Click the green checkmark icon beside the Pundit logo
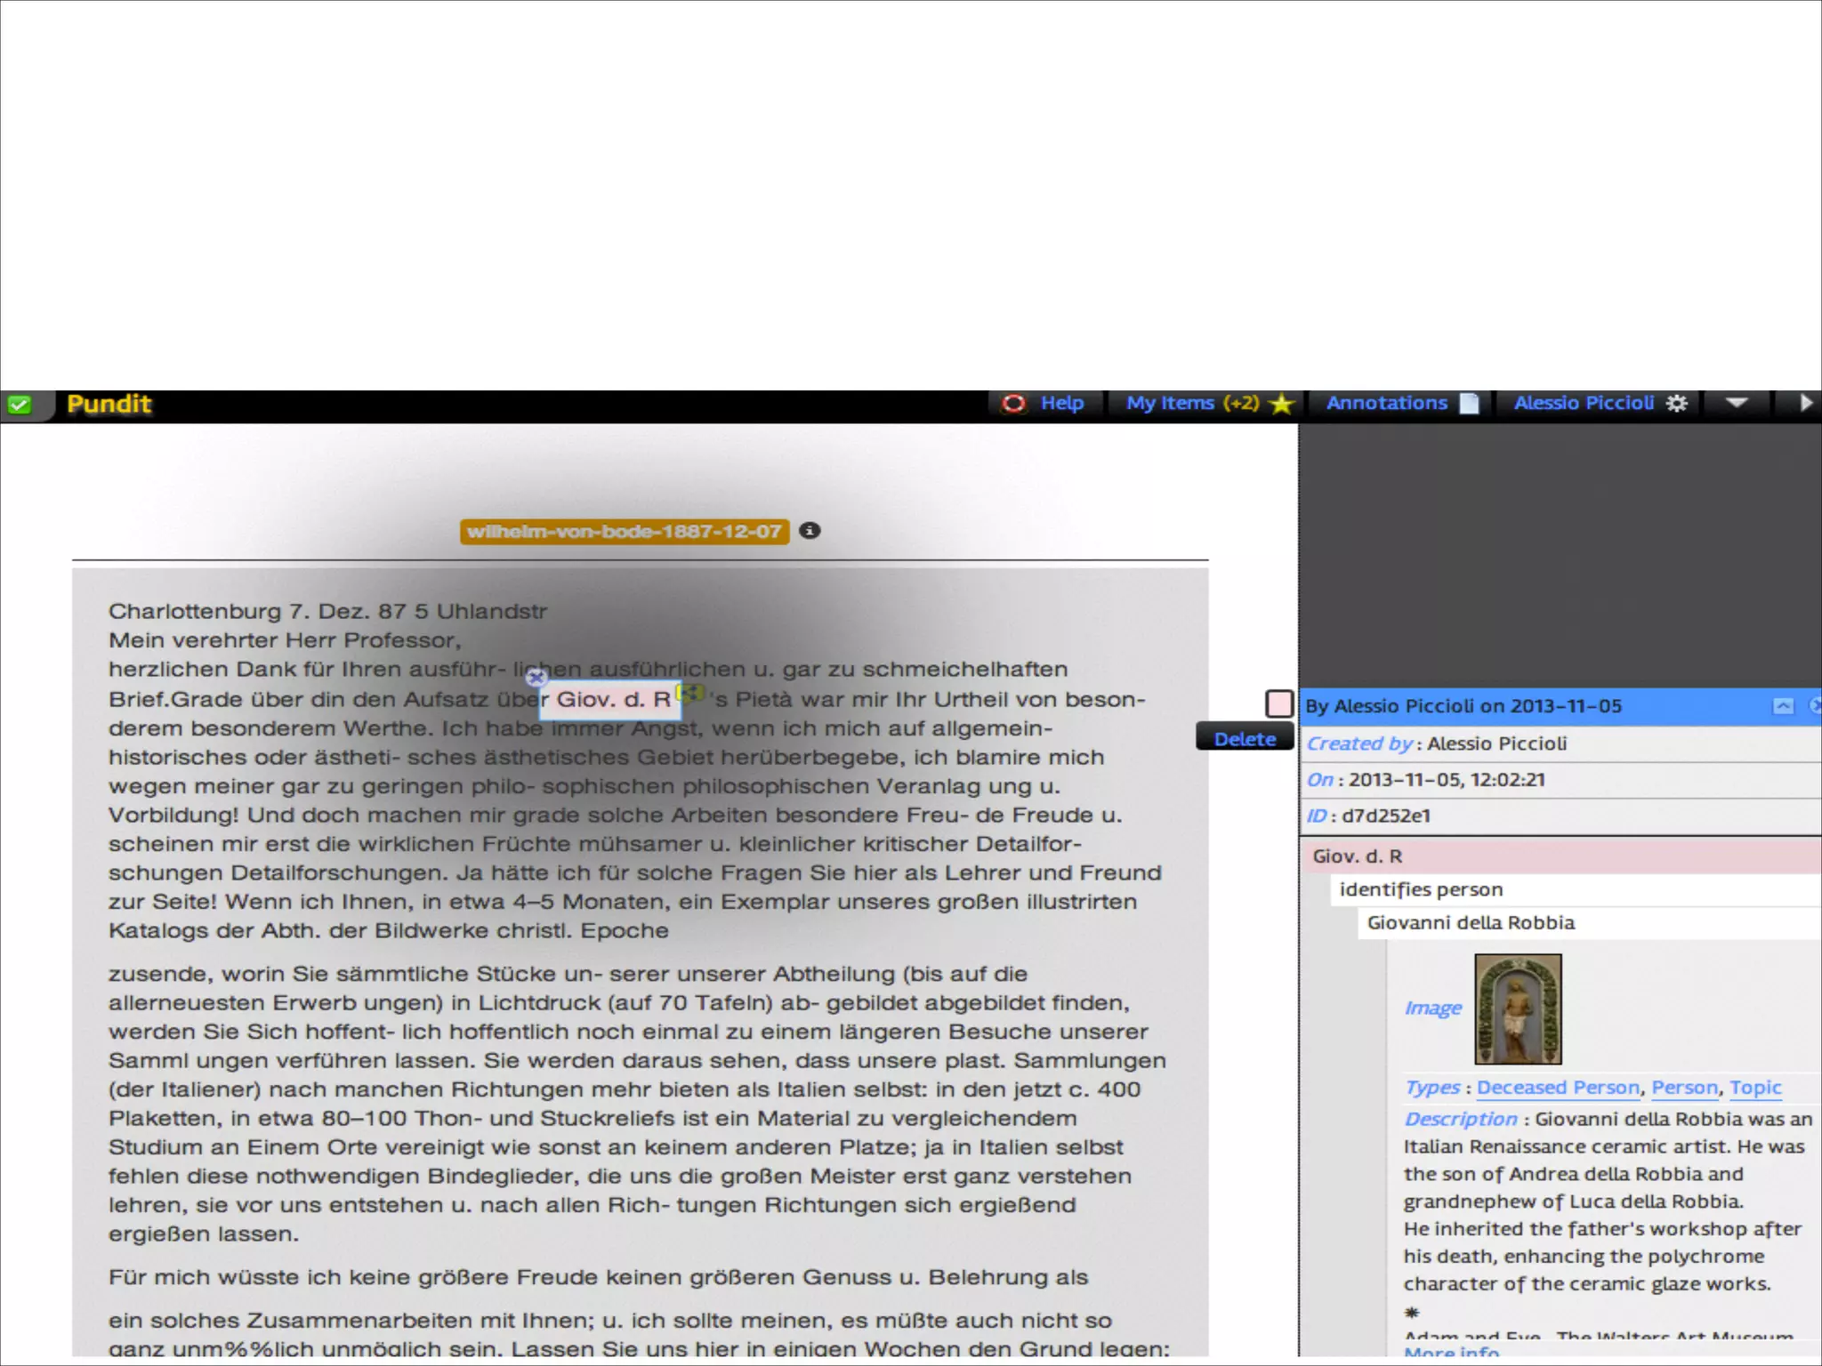The width and height of the screenshot is (1822, 1366). coord(19,406)
